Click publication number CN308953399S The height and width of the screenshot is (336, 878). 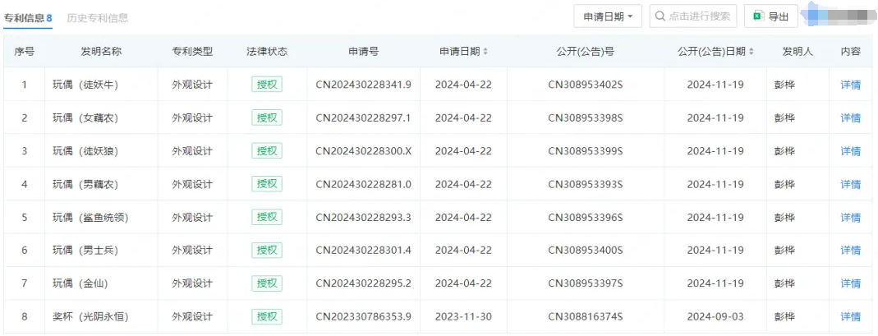coord(586,151)
